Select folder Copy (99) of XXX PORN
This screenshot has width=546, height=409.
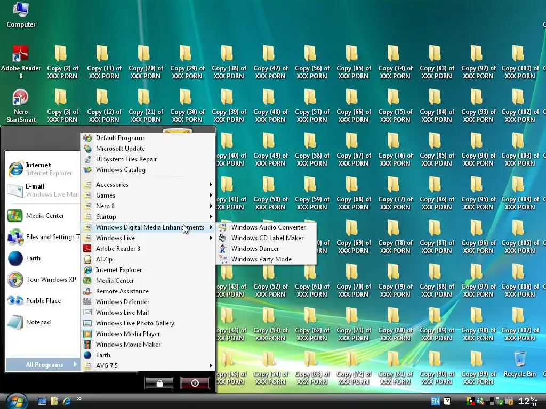click(x=478, y=368)
